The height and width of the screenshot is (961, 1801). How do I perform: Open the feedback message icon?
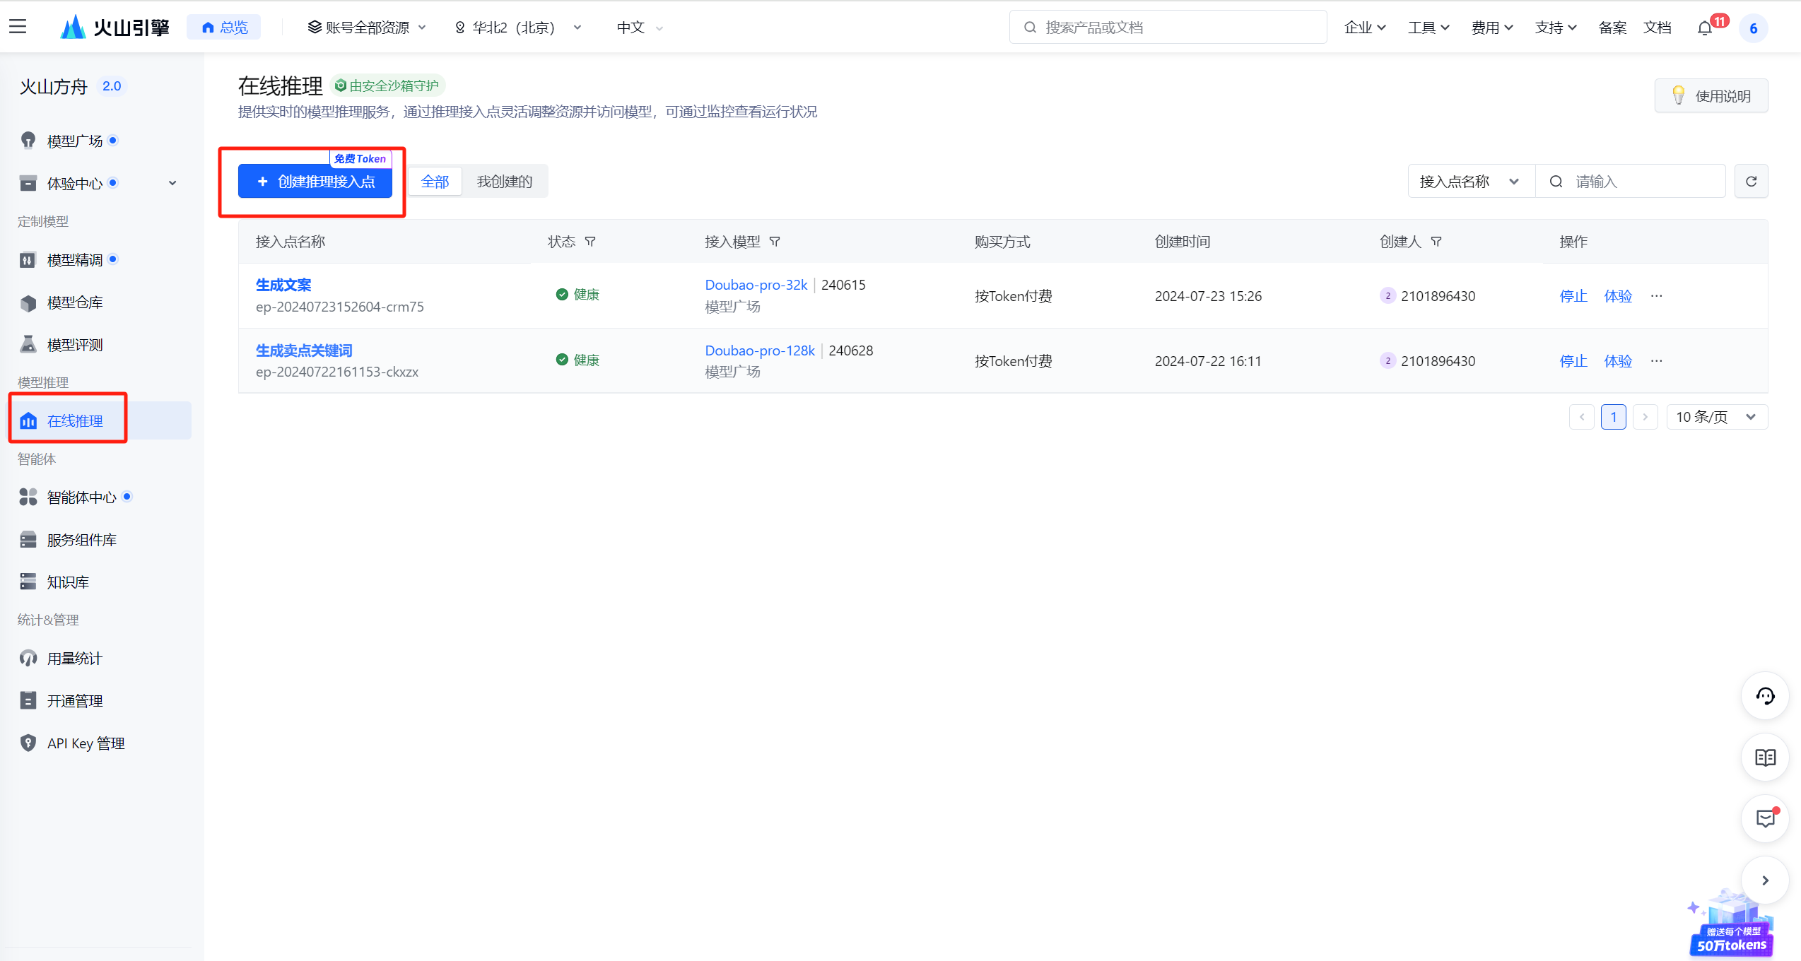click(1765, 819)
